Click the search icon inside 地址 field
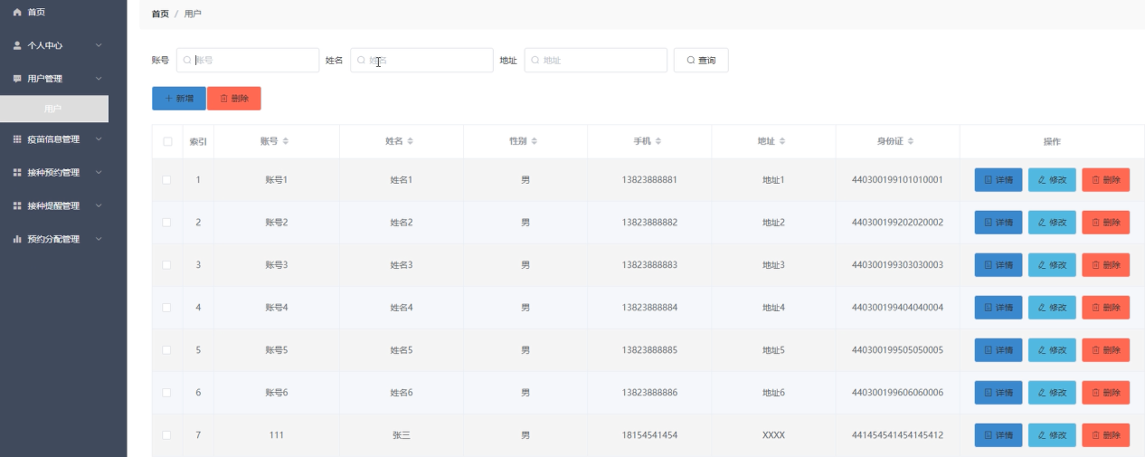The image size is (1145, 457). [x=535, y=61]
